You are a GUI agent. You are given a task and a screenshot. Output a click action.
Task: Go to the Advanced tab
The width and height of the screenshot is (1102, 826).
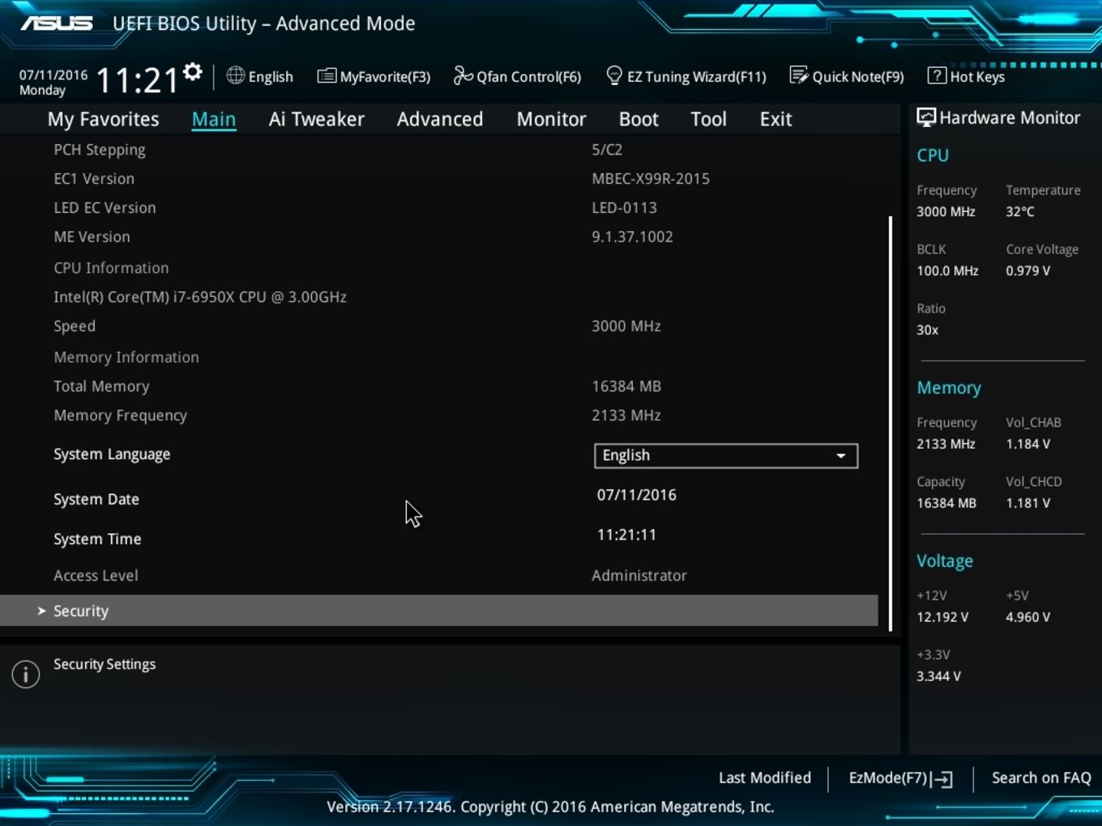click(x=440, y=119)
